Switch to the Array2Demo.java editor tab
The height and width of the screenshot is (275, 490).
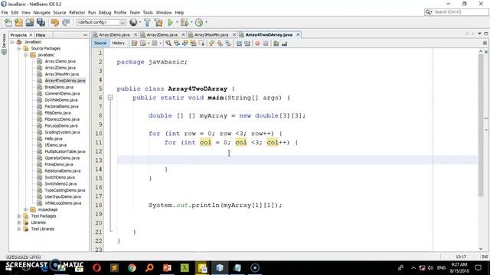click(162, 35)
